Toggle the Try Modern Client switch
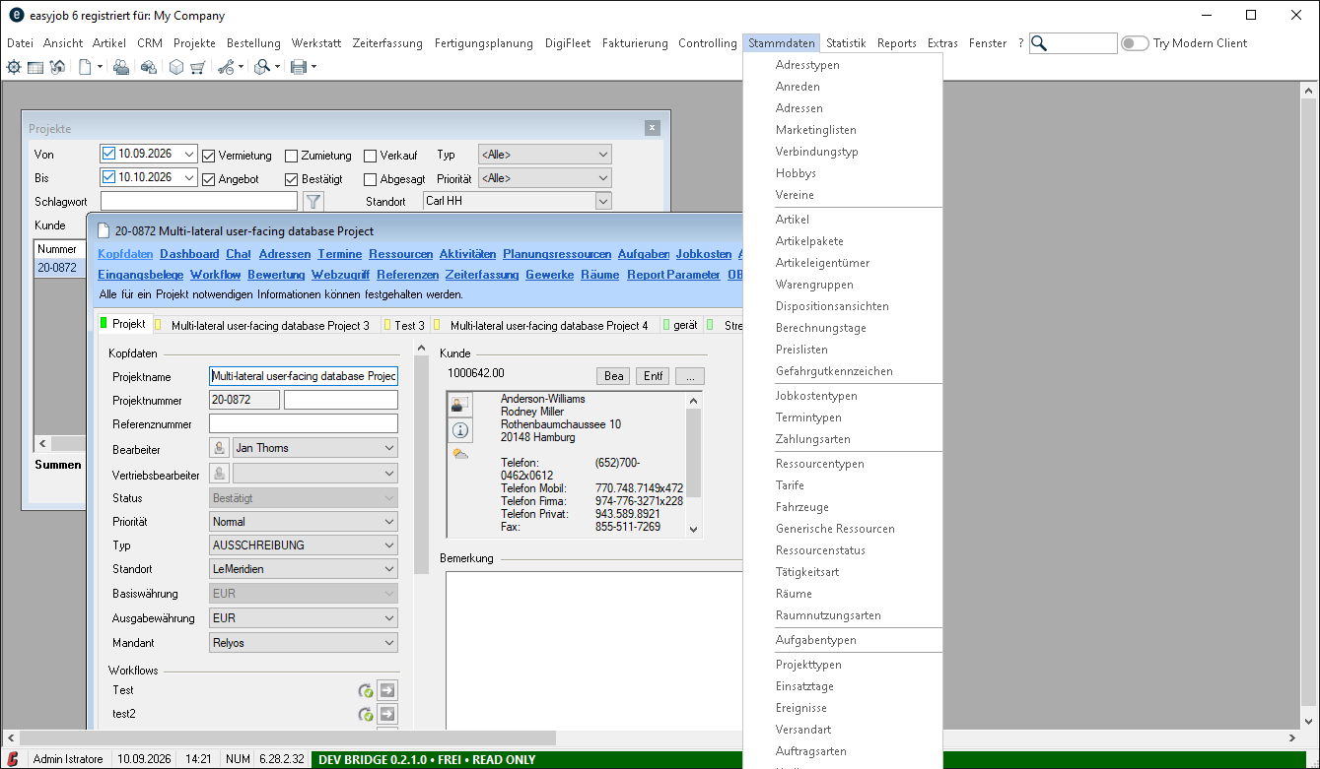Viewport: 1320px width, 769px height. coord(1135,43)
